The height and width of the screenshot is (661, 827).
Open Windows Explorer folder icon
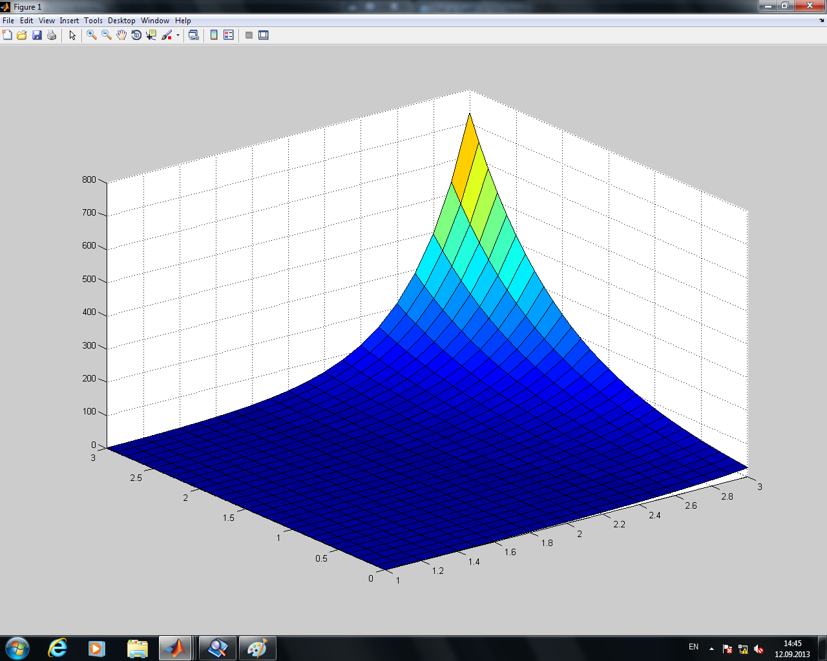pyautogui.click(x=137, y=648)
